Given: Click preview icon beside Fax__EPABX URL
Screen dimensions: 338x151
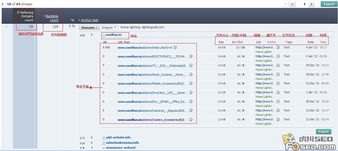Looking at the screenshot, I should [x=191, y=101].
